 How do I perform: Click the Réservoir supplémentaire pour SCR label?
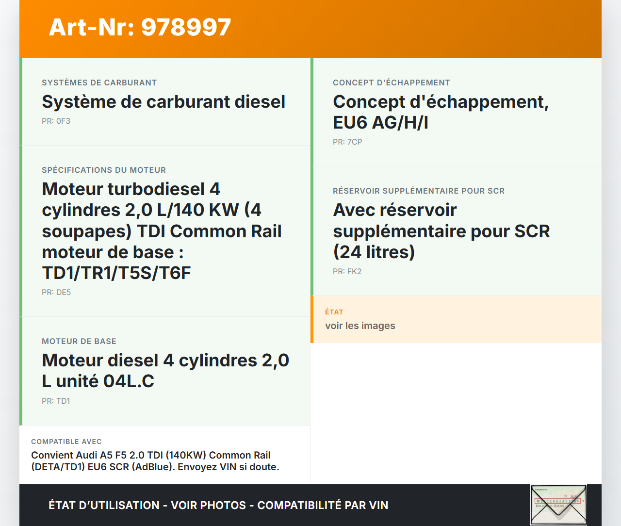[x=419, y=191]
